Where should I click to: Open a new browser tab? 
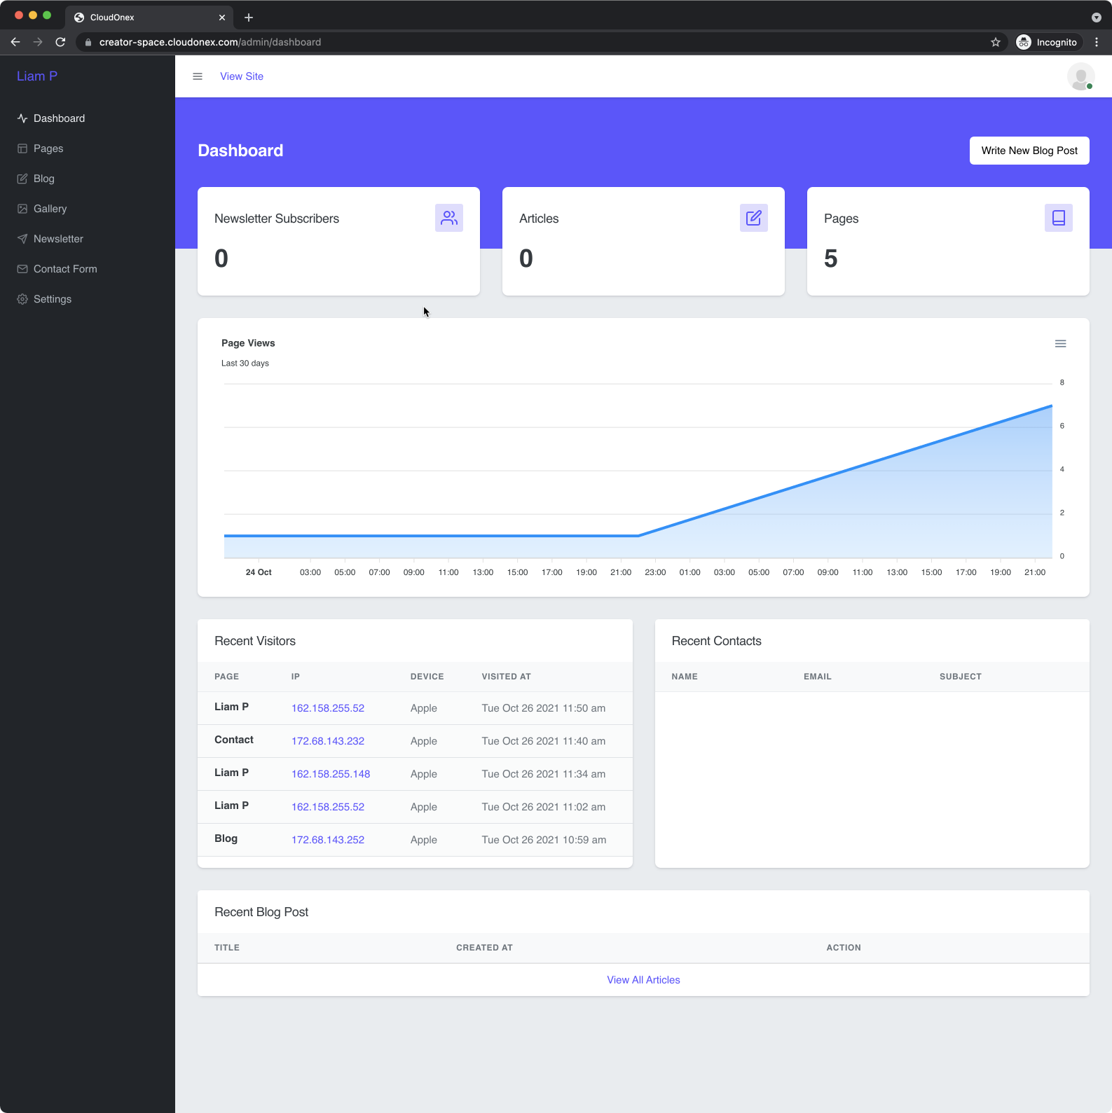pos(249,18)
